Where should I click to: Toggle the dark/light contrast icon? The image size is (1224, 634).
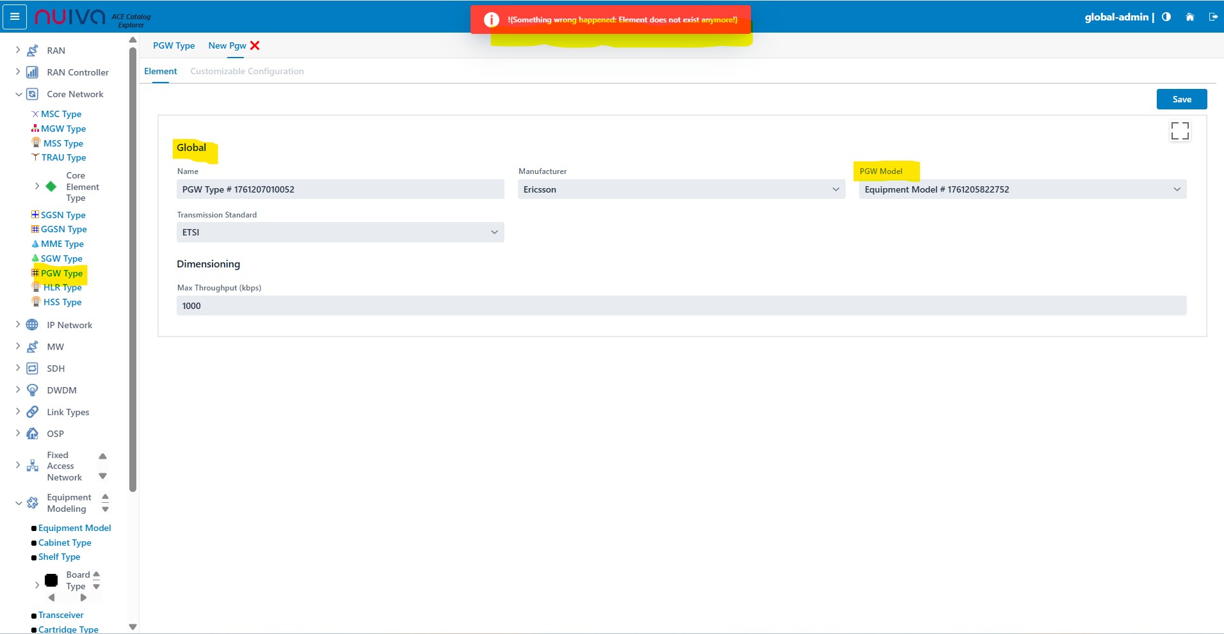tap(1166, 17)
